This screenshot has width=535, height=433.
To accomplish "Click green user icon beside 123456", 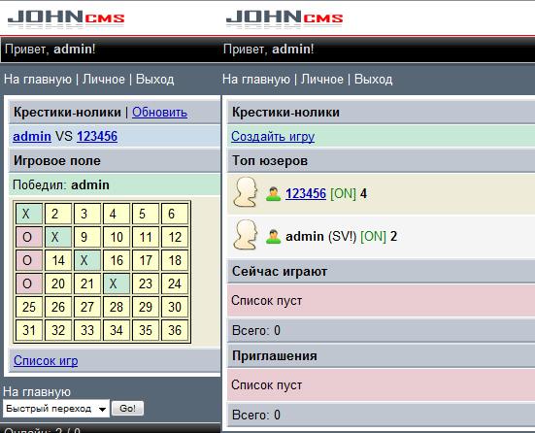I will point(273,194).
